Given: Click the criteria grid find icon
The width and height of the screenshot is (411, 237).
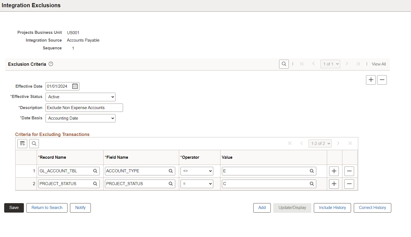Looking at the screenshot, I should (34, 143).
